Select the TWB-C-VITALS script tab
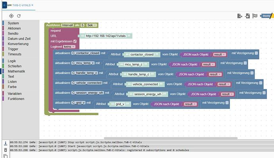This screenshot has height=158, width=274. [x=21, y=5]
